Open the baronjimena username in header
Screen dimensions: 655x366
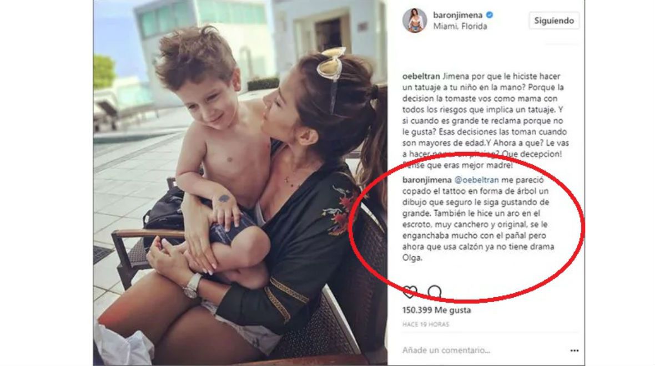click(x=458, y=15)
